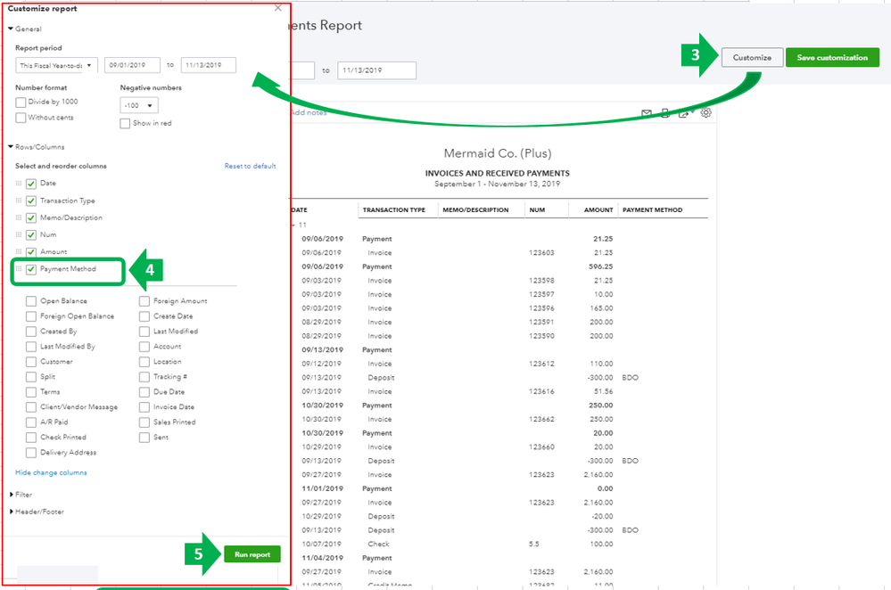Grab the Memo/Description reorder handle

point(18,217)
